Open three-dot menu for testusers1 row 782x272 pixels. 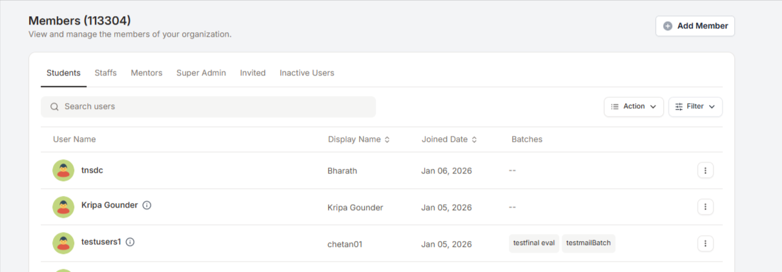click(x=705, y=244)
